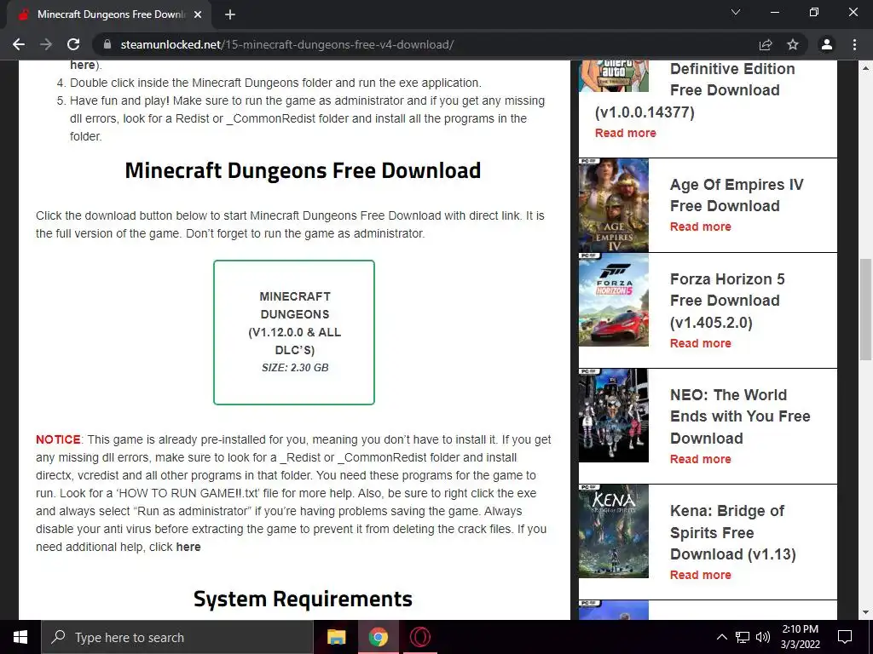Screen dimensions: 873x654
Task: Click the 'Minecraft Dungeons Free Download' heading
Action: pos(303,170)
